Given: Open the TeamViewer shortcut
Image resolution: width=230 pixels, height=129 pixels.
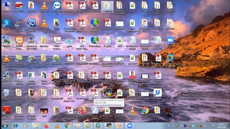Looking at the screenshot, I should 57,8.
